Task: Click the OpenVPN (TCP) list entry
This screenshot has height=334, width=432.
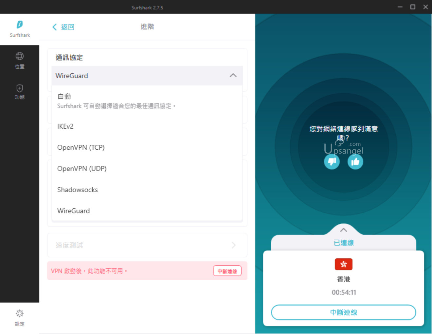Action: (81, 147)
